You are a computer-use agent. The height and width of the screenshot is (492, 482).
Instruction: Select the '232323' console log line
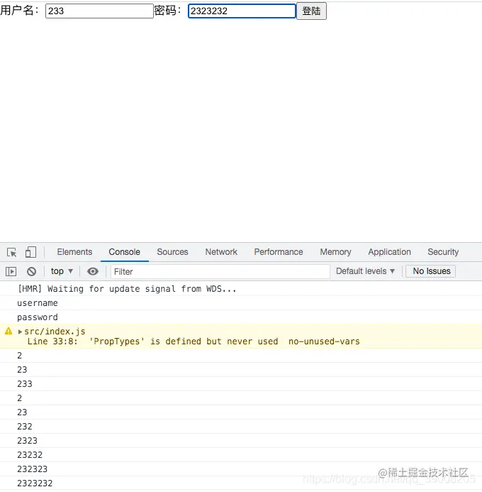click(241, 469)
